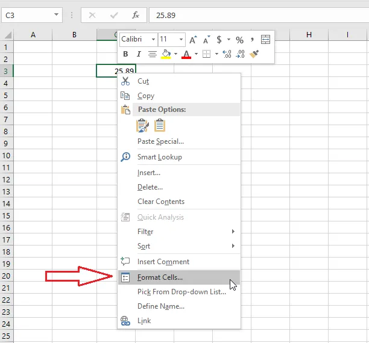Select Copy from the context menu
The width and height of the screenshot is (369, 343).
click(x=179, y=96)
